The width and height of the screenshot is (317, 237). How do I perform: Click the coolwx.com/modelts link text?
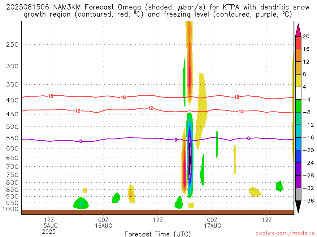coord(285,233)
